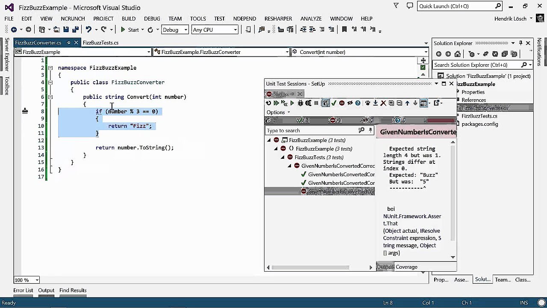The image size is (547, 308).
Task: Toggle show ignored tests crossed-eye filter
Action: click(350, 103)
